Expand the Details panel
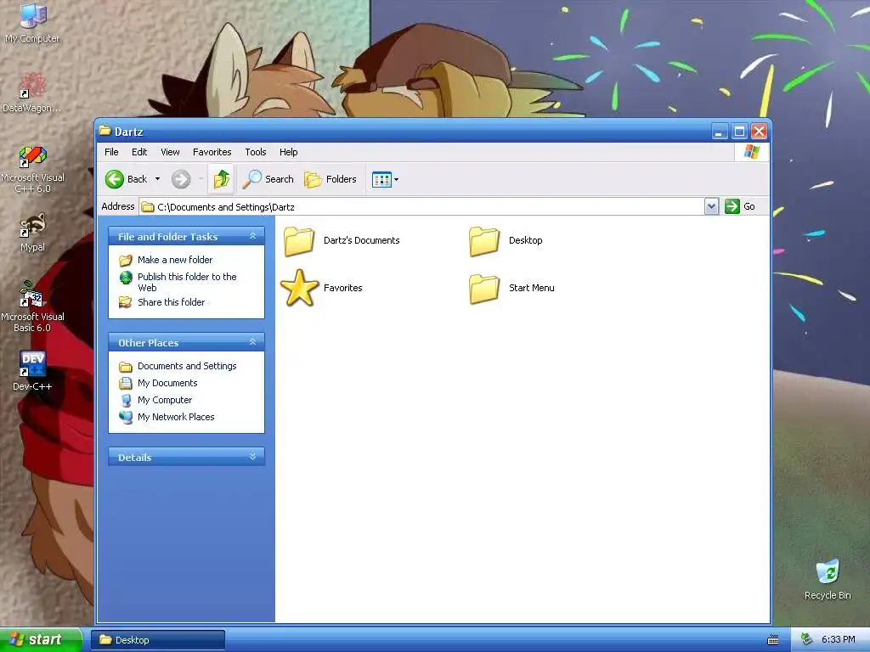The image size is (870, 652). 252,457
